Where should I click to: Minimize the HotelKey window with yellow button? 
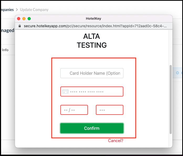(x=24, y=19)
